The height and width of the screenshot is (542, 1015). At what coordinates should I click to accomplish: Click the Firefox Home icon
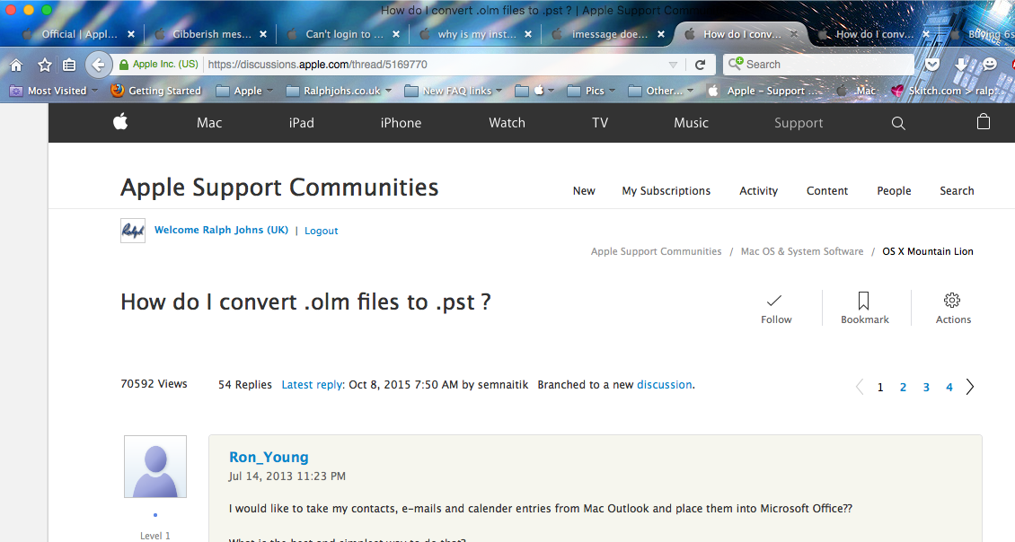click(x=16, y=65)
